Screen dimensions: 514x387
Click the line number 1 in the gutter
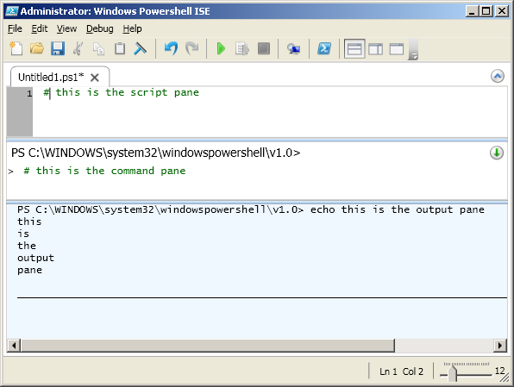pos(29,93)
